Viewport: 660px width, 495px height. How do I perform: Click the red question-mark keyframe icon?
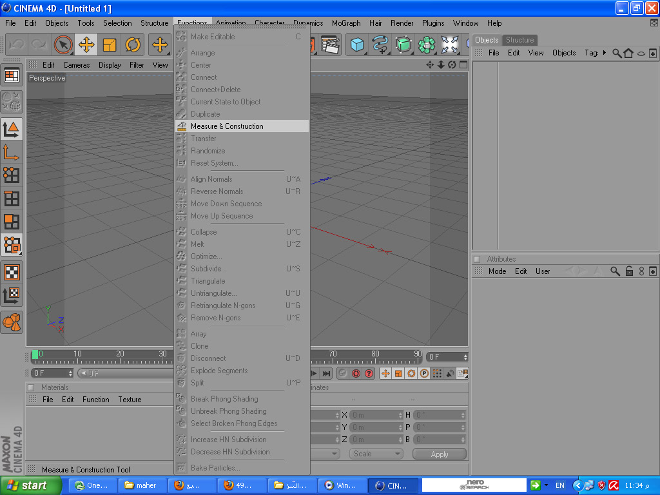369,373
